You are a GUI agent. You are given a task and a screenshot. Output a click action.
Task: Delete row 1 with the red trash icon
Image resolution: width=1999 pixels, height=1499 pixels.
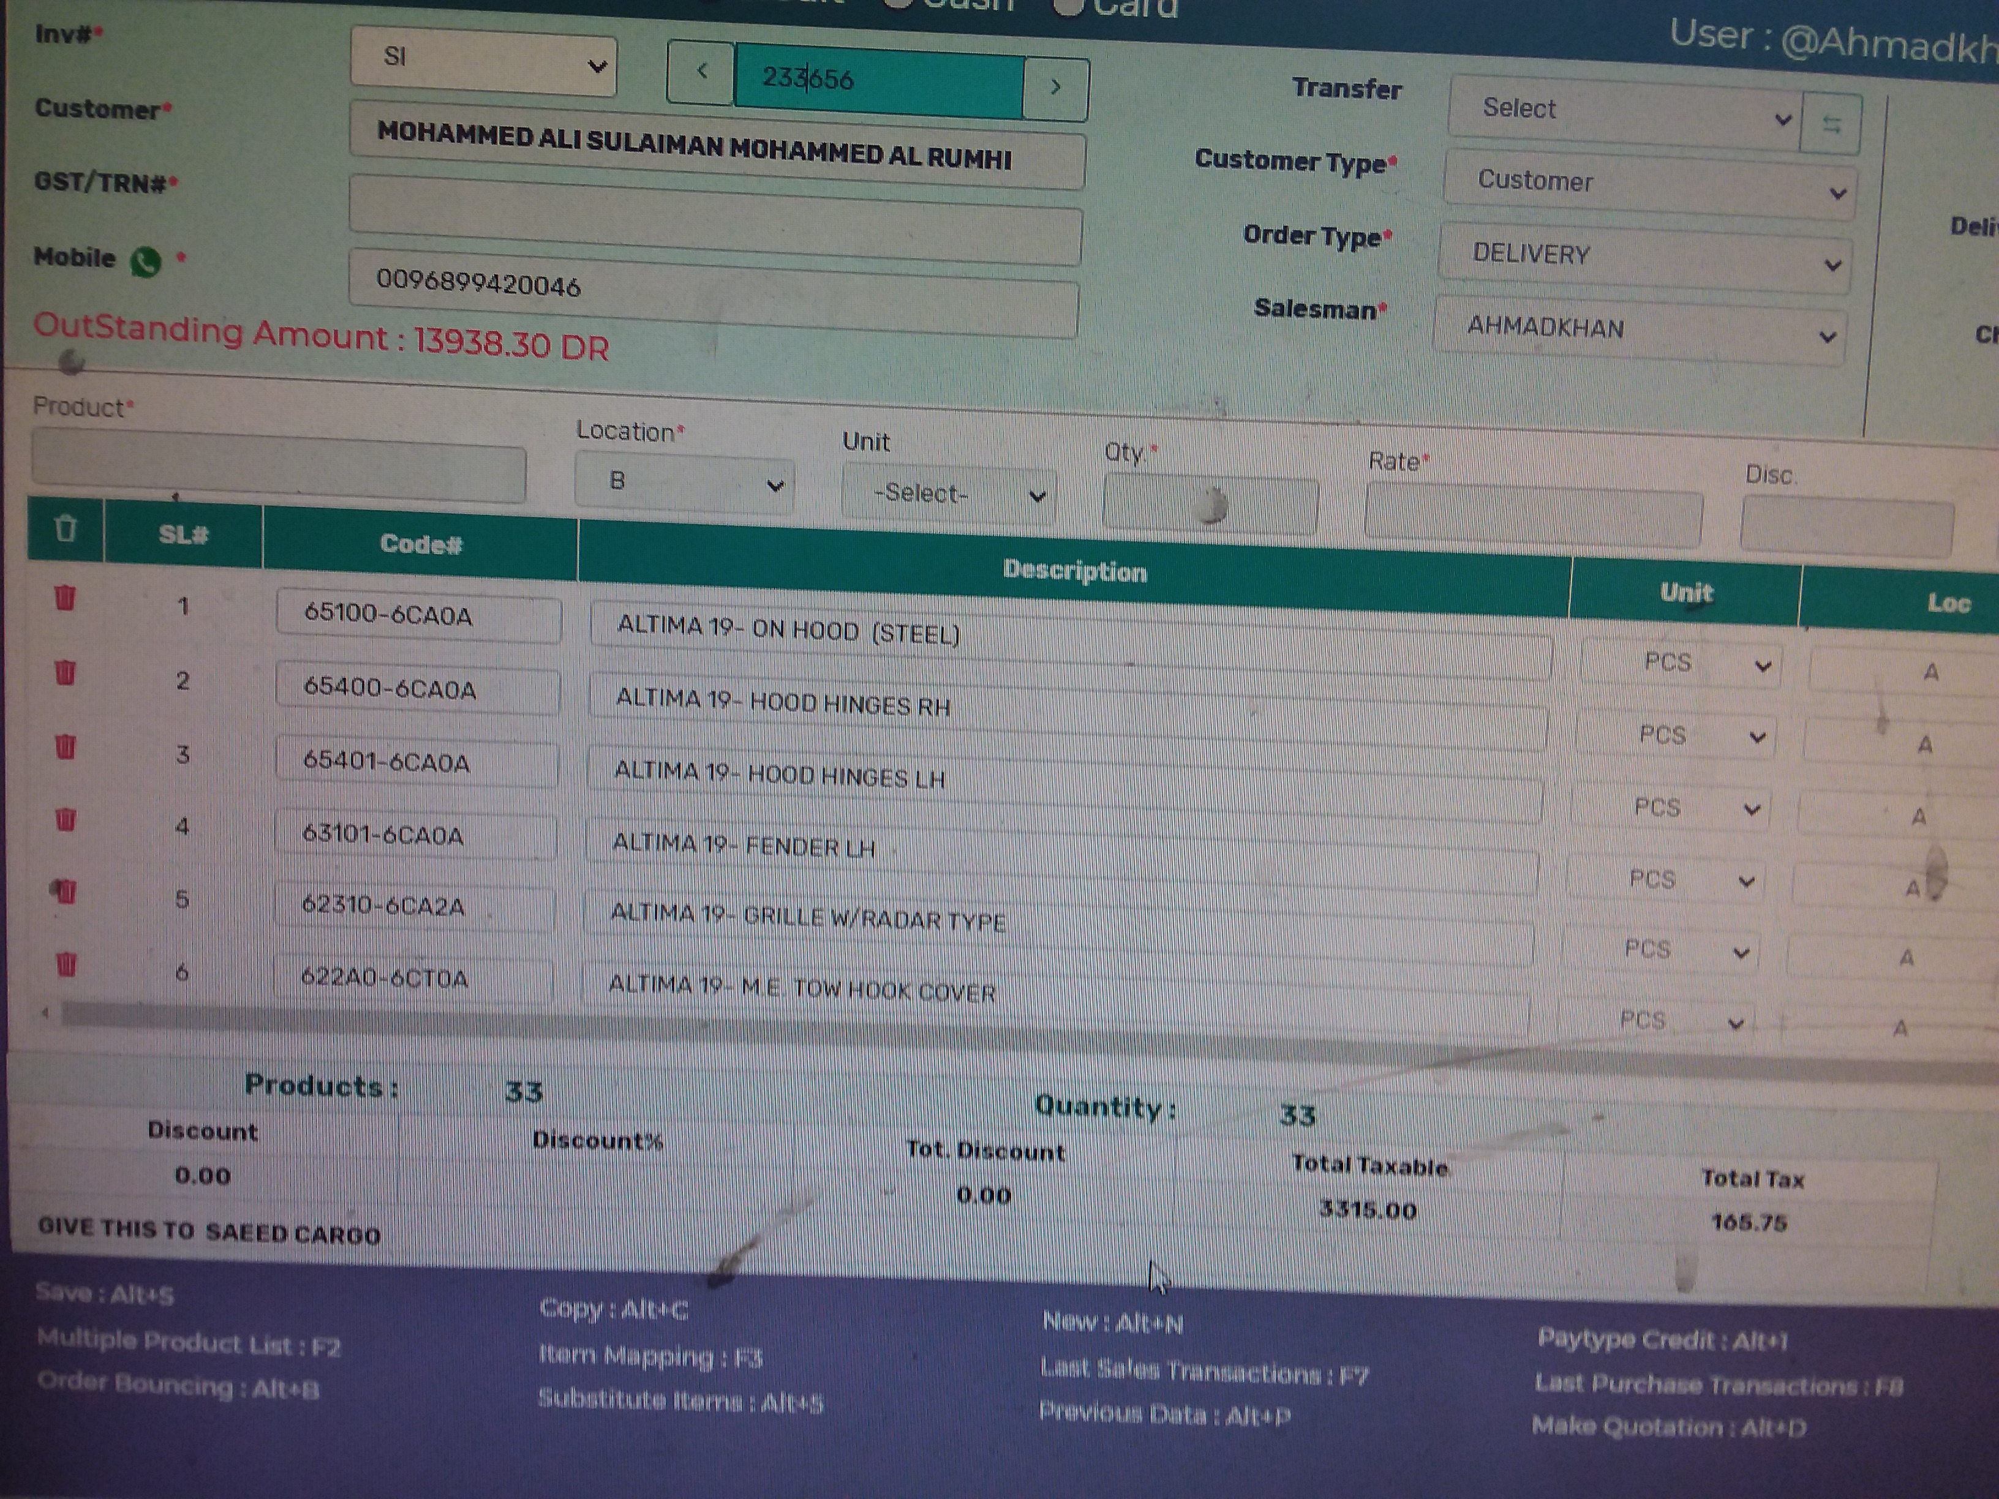65,597
